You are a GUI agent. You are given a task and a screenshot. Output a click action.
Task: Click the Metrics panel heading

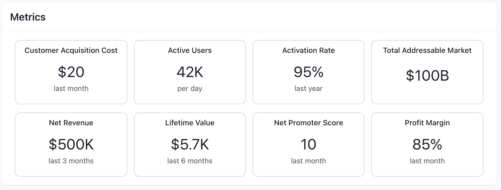click(x=28, y=17)
